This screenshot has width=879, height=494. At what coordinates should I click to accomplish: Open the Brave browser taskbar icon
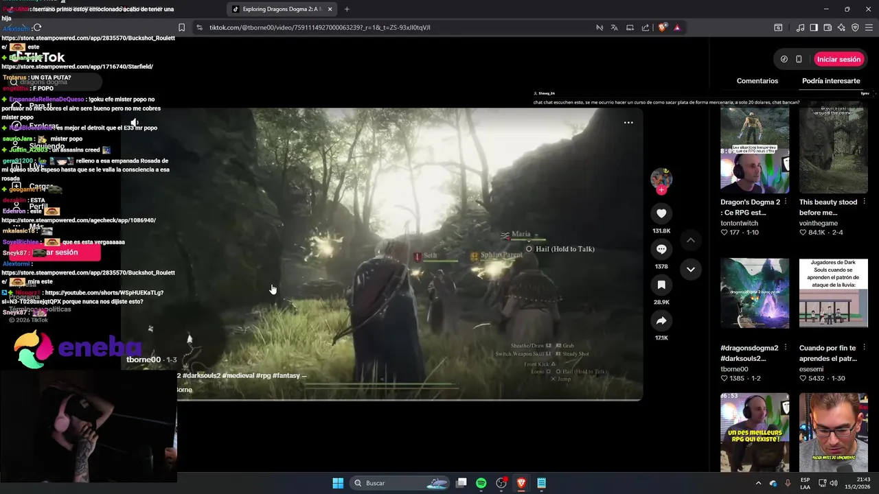pos(521,483)
